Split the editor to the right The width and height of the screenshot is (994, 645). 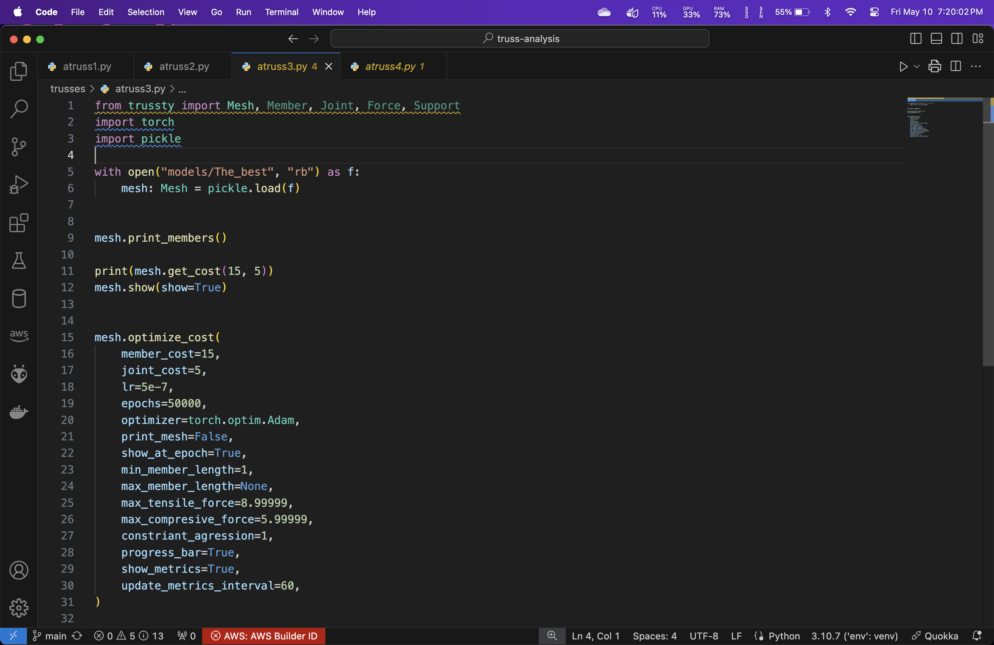tap(956, 66)
